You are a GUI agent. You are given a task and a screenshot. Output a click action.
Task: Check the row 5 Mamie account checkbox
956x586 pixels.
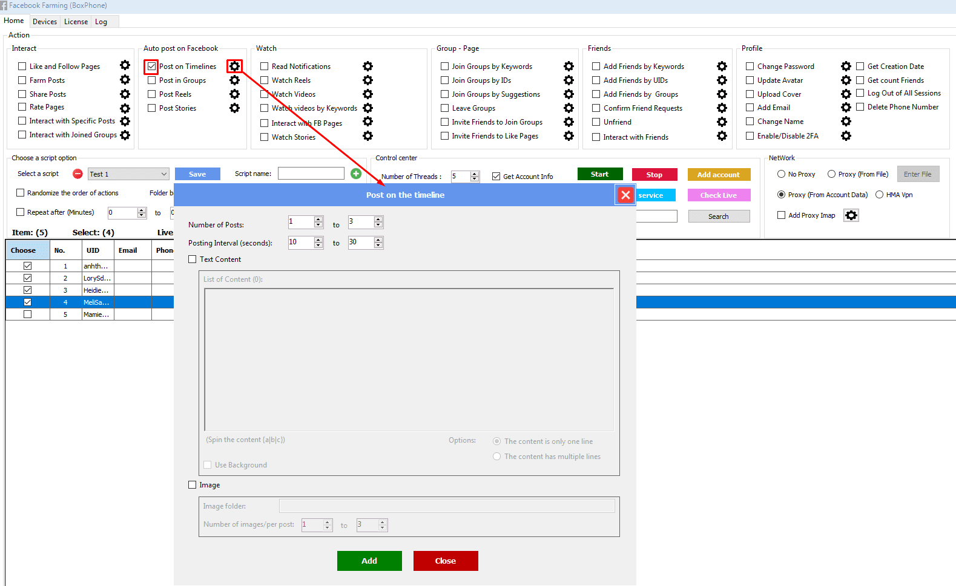[27, 314]
